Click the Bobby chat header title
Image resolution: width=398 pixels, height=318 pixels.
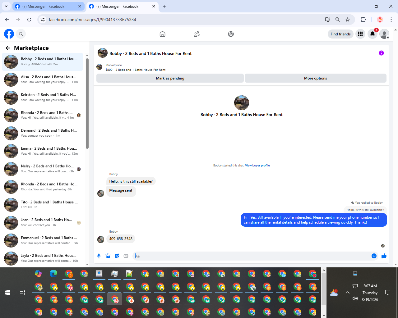click(150, 53)
